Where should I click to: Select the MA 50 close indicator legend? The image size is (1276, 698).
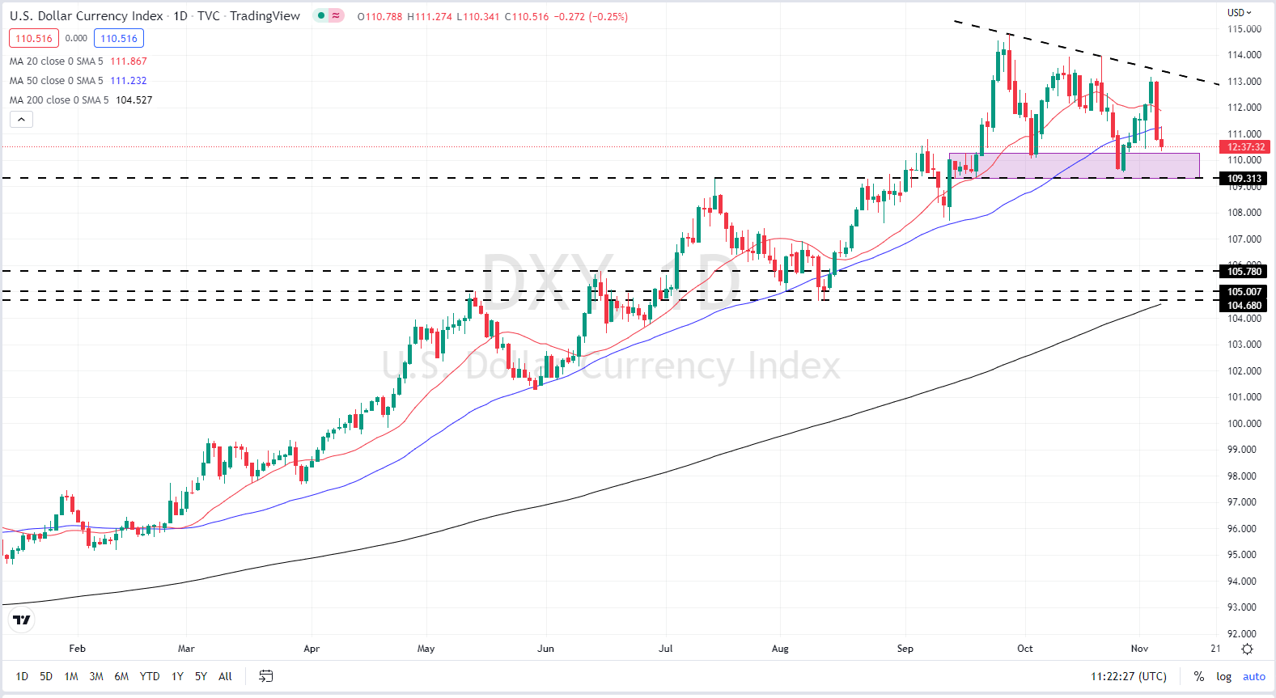(57, 81)
